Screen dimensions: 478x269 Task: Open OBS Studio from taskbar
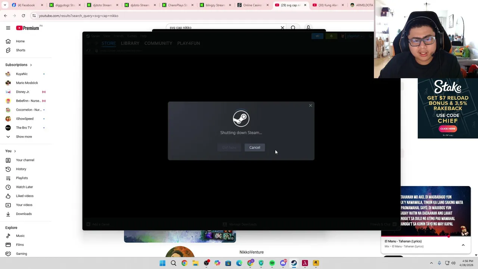point(206,263)
